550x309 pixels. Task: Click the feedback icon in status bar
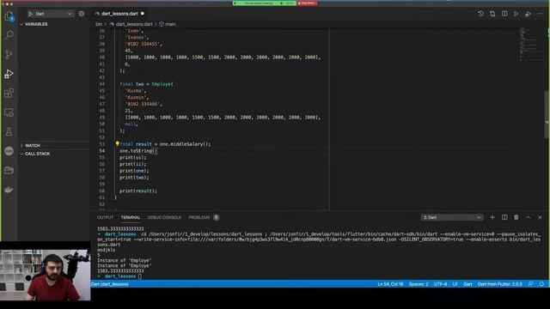pos(531,284)
